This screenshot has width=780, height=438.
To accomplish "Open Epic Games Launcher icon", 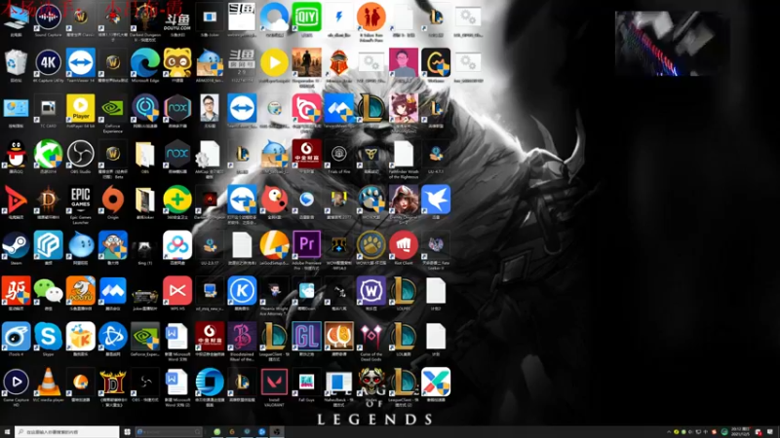I will [x=81, y=200].
